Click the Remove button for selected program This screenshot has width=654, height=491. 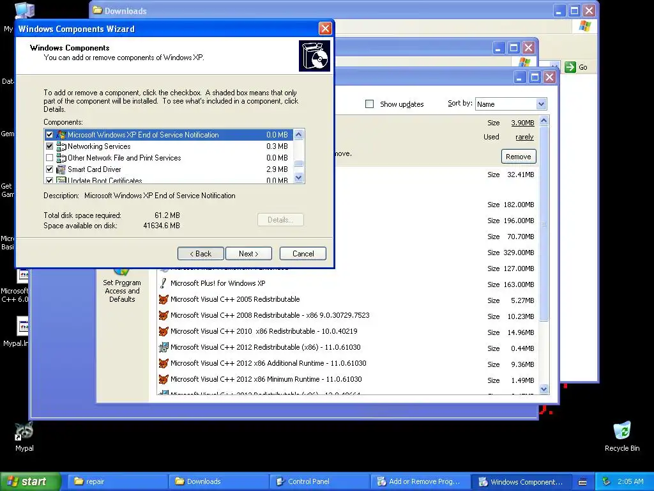(x=519, y=157)
